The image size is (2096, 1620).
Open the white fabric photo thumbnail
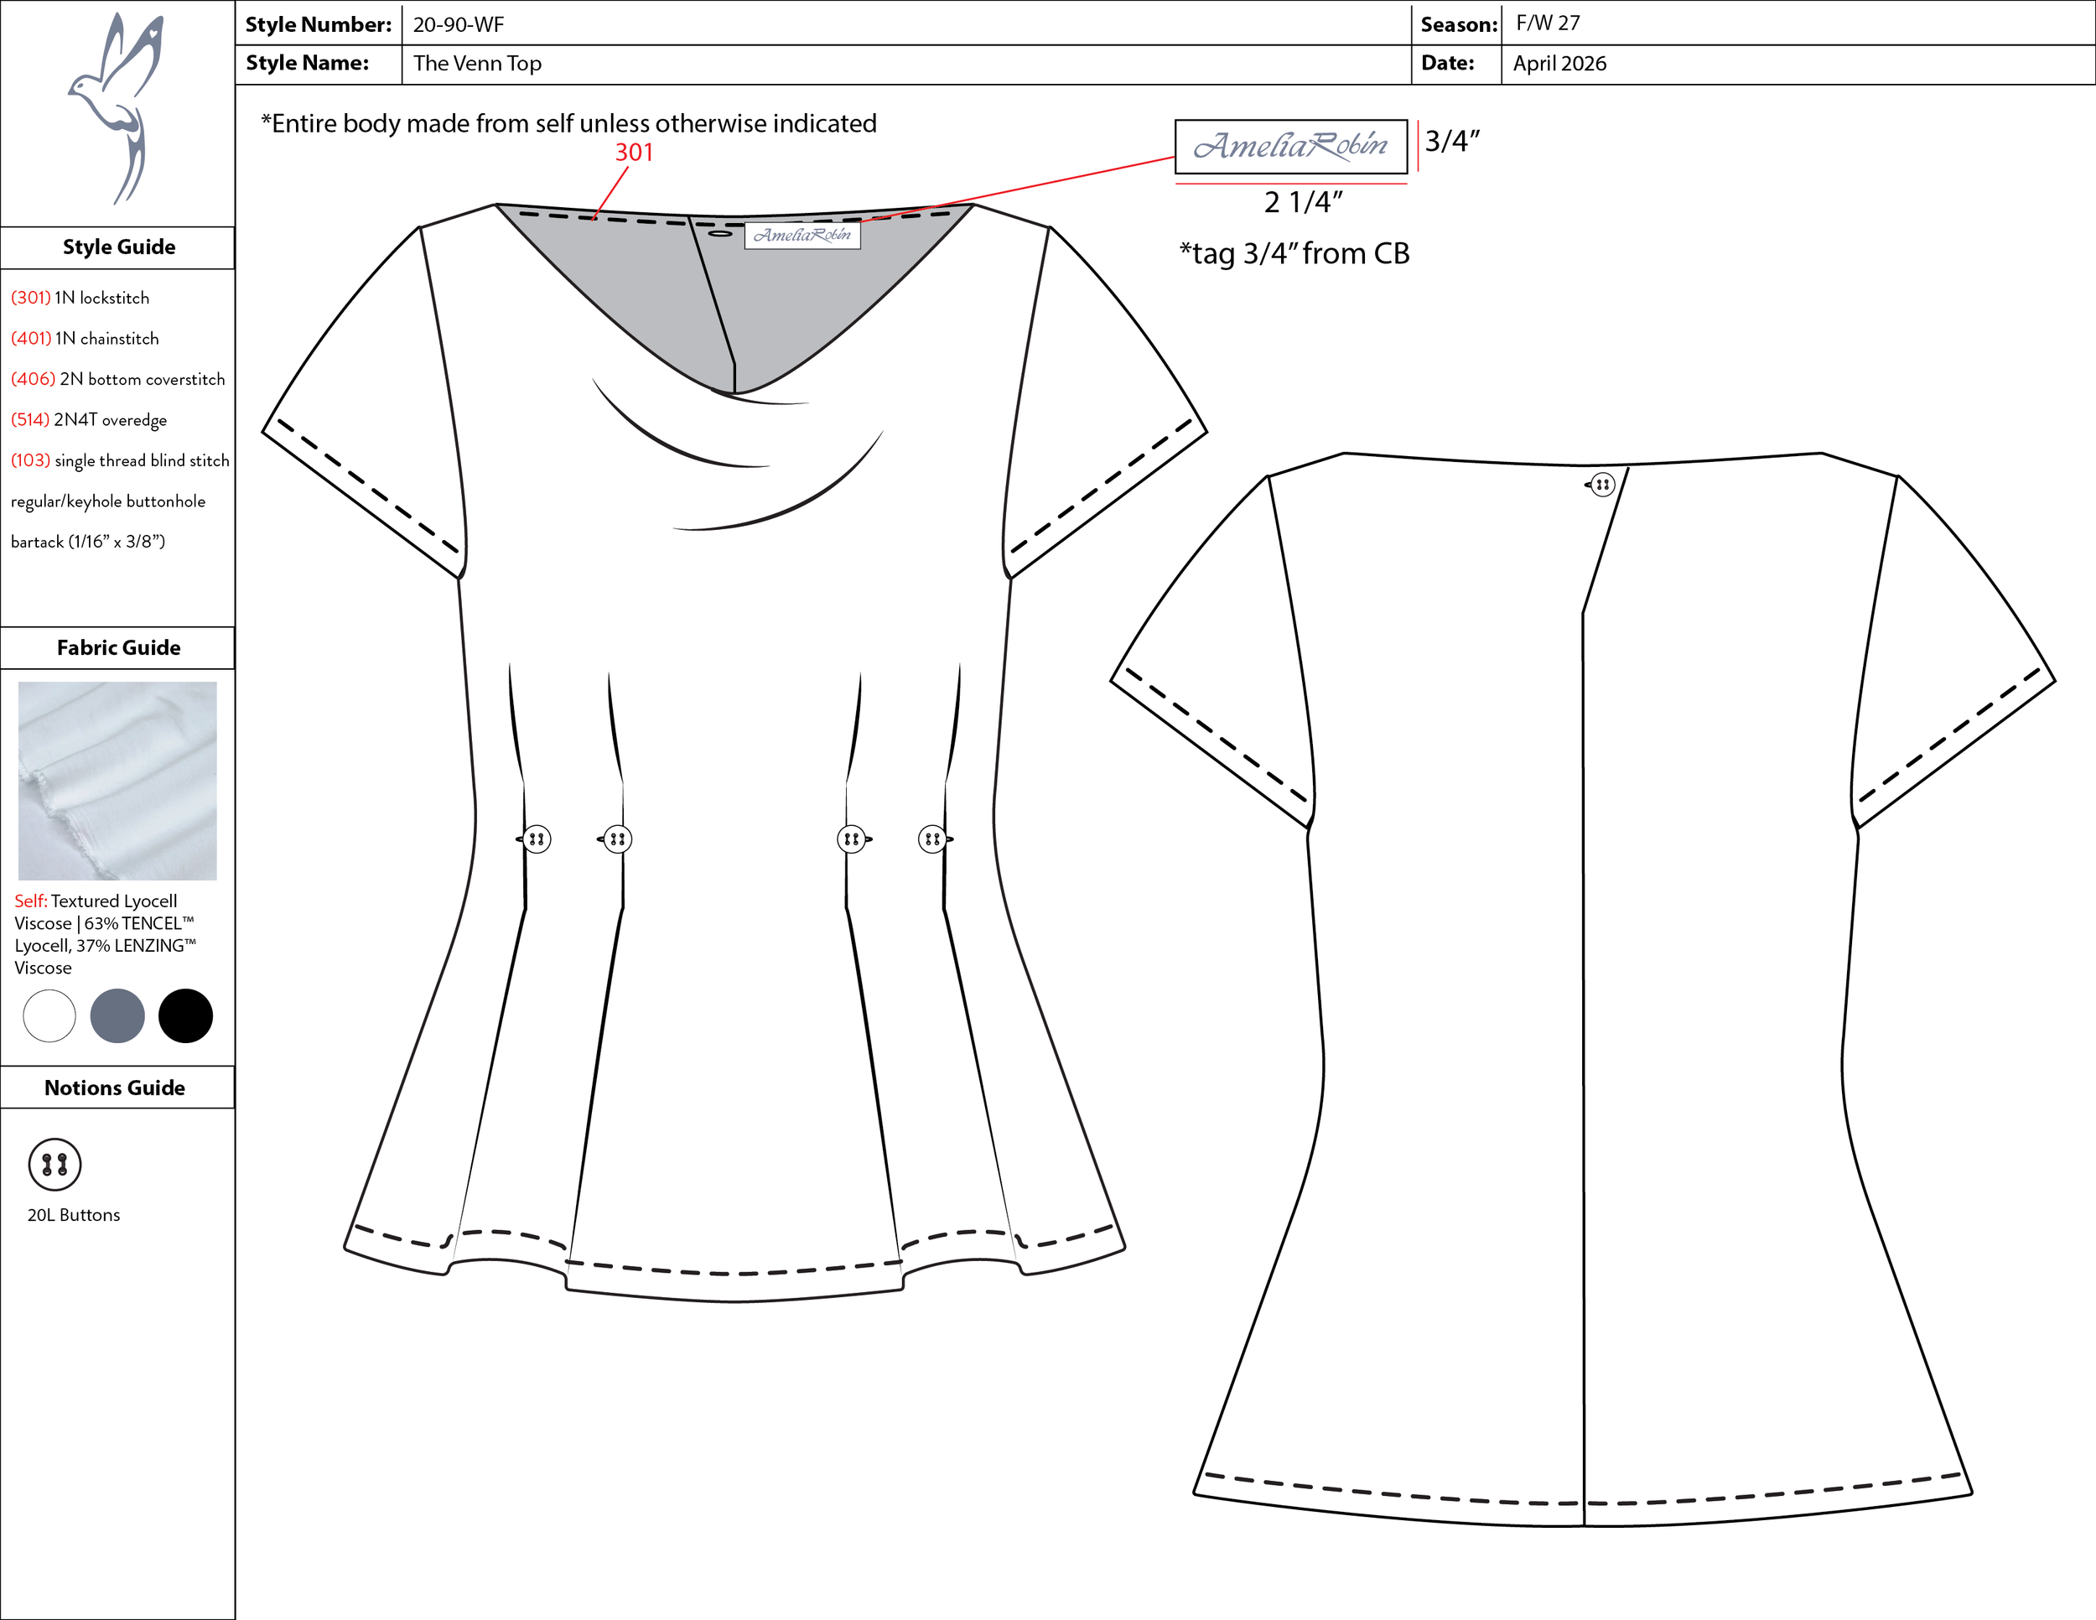pyautogui.click(x=117, y=781)
